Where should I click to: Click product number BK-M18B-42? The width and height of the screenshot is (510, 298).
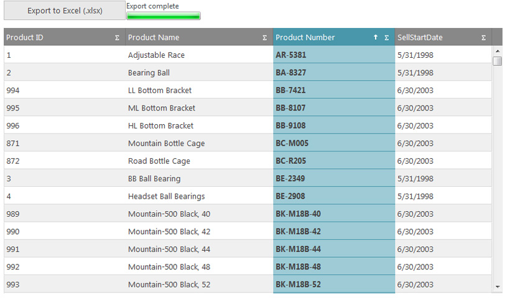(x=334, y=232)
